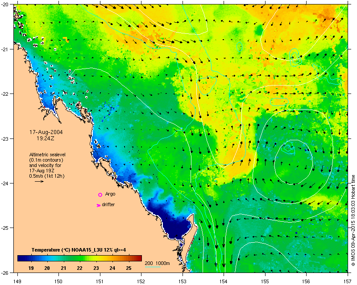Click the latitude axis label '-21'
357x285 pixels.
point(5,49)
